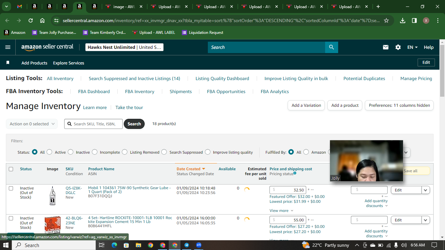
Task: Click the SKU search input field
Action: pyautogui.click(x=93, y=124)
